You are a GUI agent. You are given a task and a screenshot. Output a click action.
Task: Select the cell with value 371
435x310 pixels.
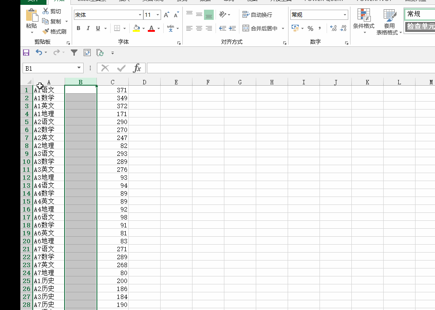click(x=113, y=90)
